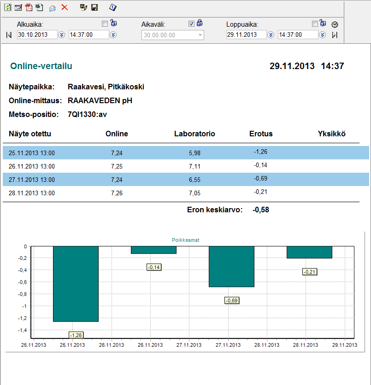Click the Loppuaika date field 29.11.2013
The height and width of the screenshot is (385, 371).
pyautogui.click(x=247, y=35)
